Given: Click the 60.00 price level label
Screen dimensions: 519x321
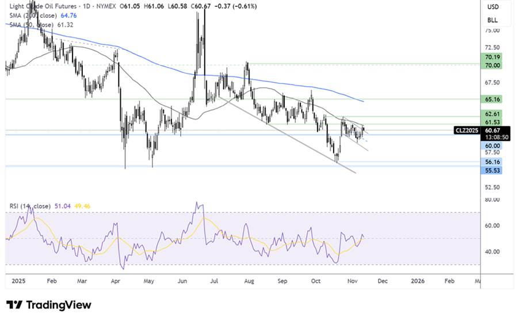Looking at the screenshot, I should 493,146.
